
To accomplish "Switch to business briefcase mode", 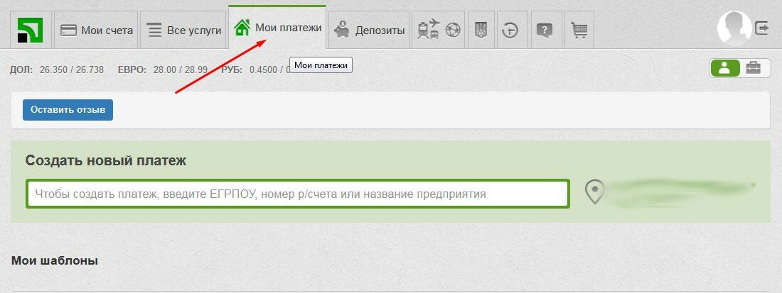I will [754, 68].
